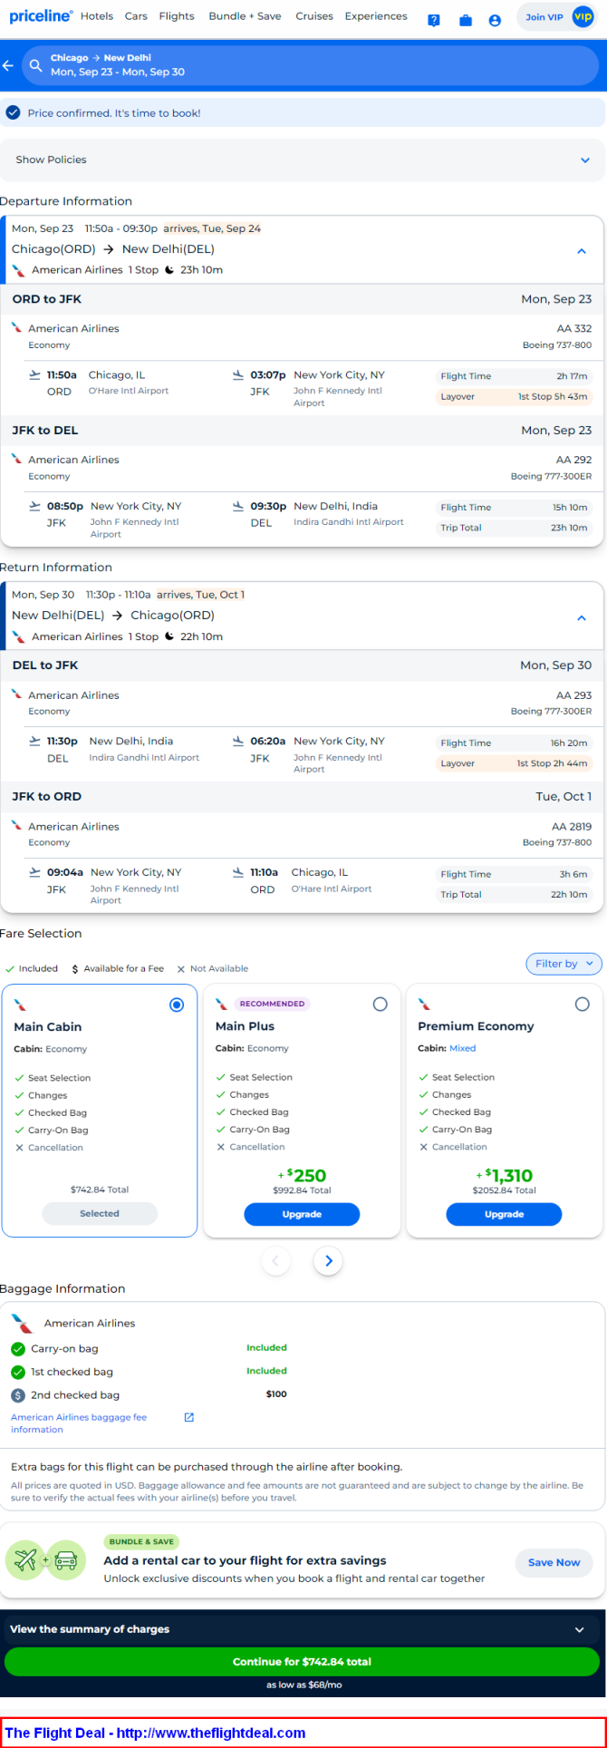Click the carry-on bag green check icon
Screen dimensions: 607x1748
coord(18,1349)
